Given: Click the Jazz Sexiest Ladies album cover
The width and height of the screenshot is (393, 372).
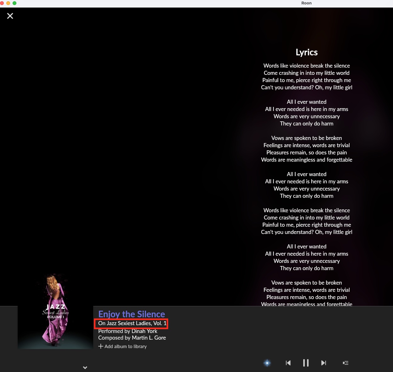Looking at the screenshot, I should coord(55,311).
